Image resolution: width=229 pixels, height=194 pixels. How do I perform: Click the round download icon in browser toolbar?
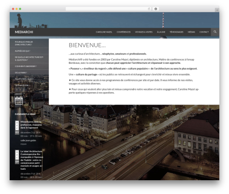[156, 9]
